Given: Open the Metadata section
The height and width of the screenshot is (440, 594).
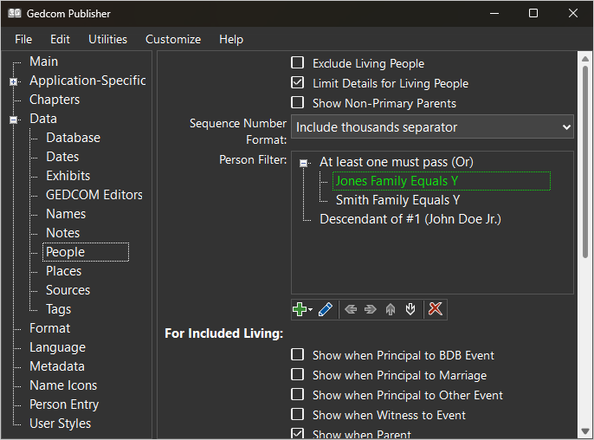Looking at the screenshot, I should tap(57, 366).
